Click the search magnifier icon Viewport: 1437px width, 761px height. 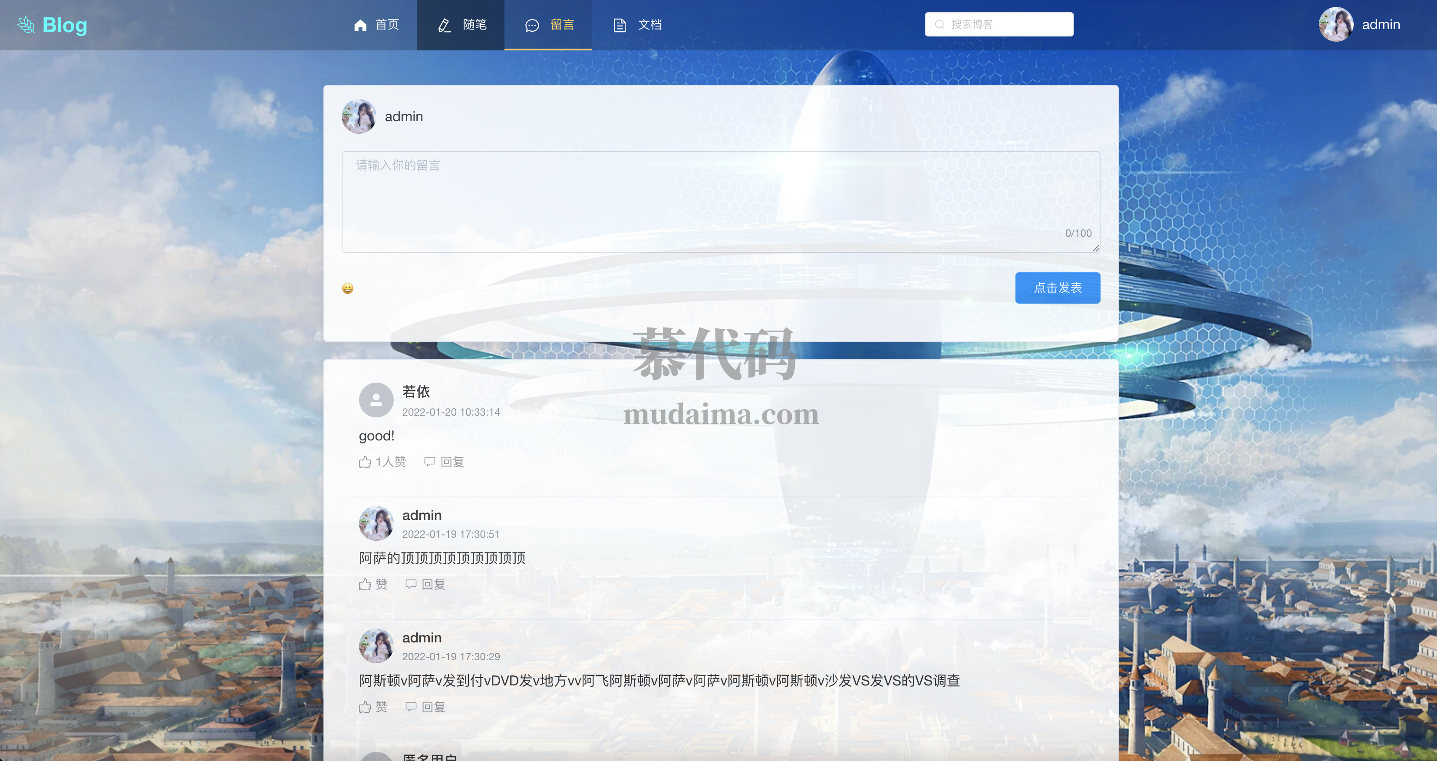(939, 24)
